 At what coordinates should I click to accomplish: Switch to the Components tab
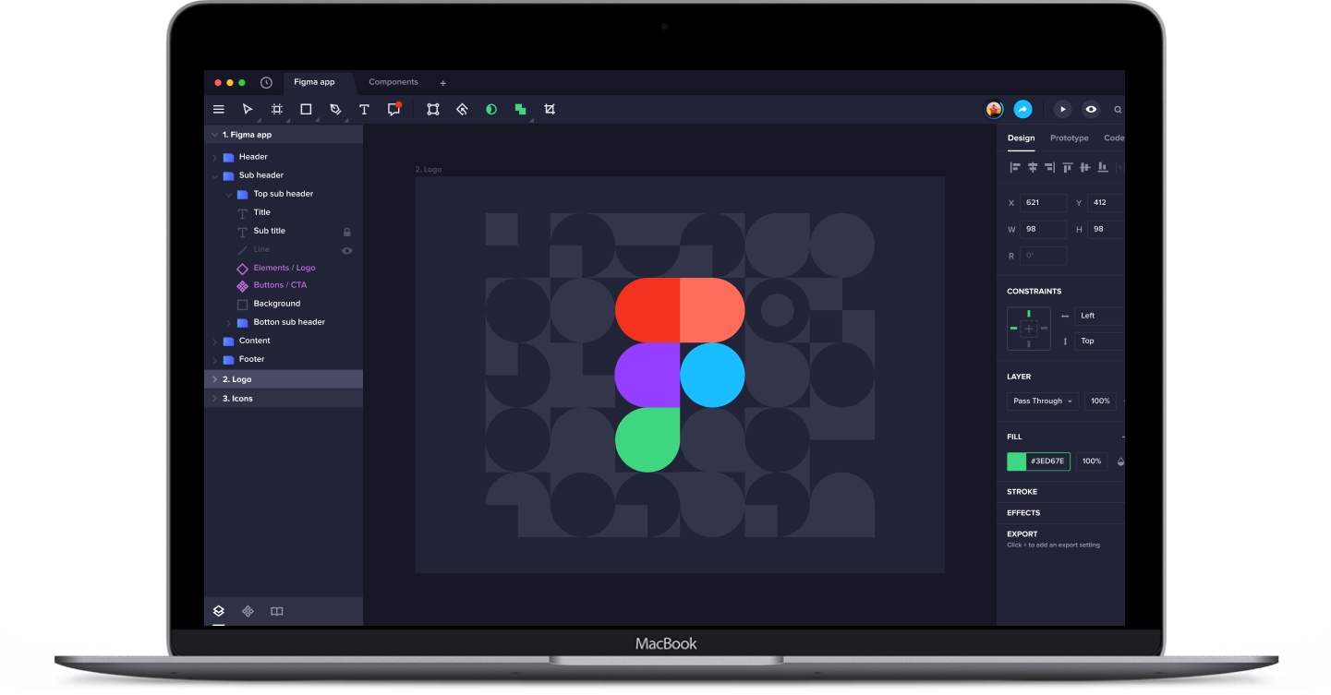(x=393, y=82)
